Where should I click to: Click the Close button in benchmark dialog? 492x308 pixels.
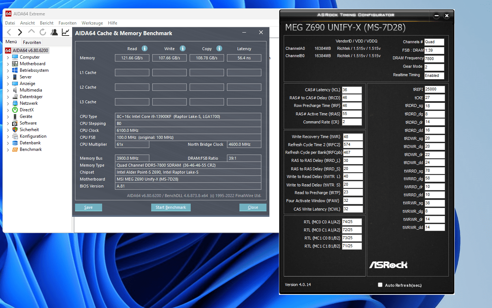coord(253,207)
